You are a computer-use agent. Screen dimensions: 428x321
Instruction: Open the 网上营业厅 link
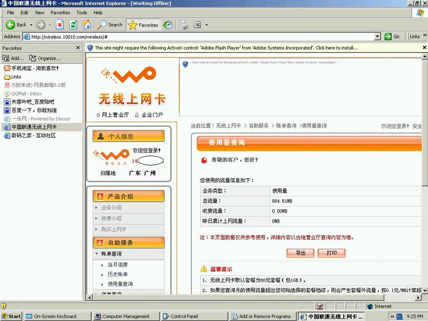point(113,115)
